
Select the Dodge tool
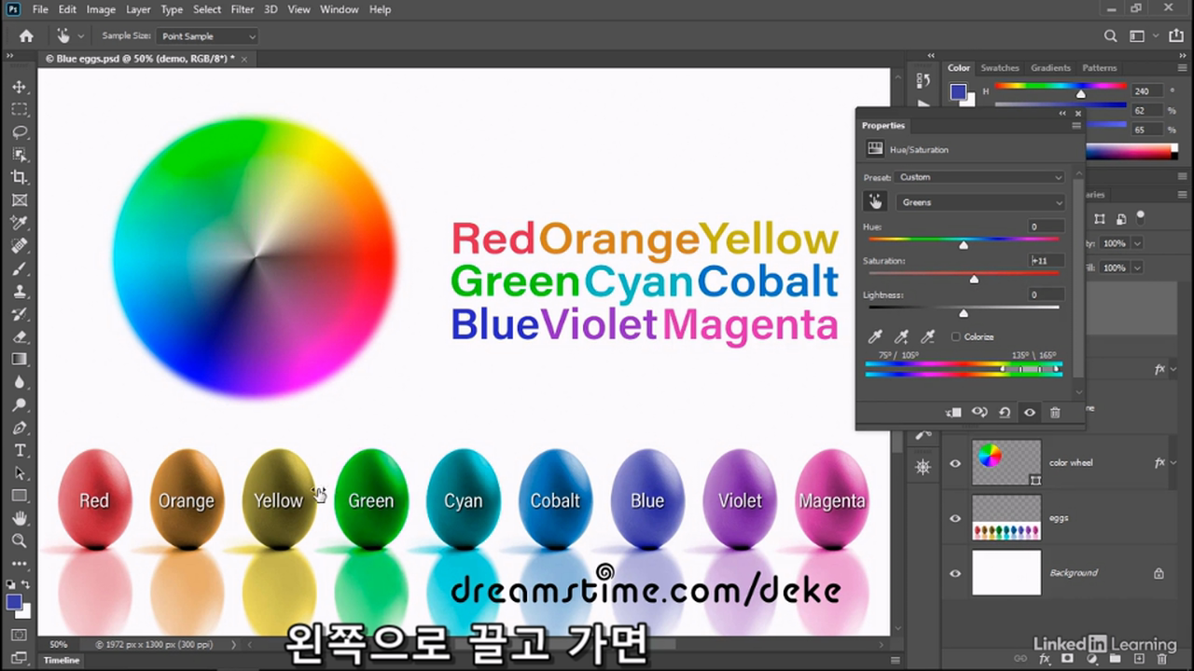tap(19, 404)
